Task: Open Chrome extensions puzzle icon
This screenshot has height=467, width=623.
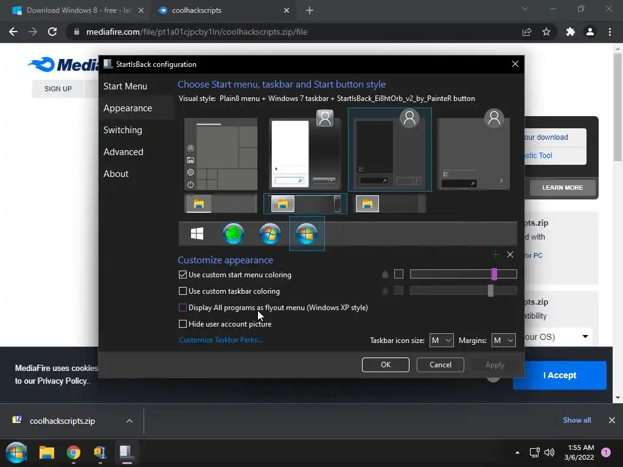Action: tap(571, 32)
